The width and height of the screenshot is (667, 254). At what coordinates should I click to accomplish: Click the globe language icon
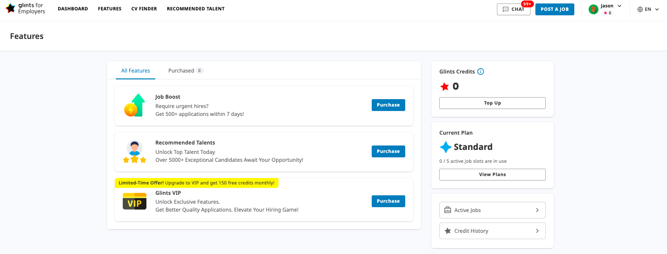pos(640,9)
